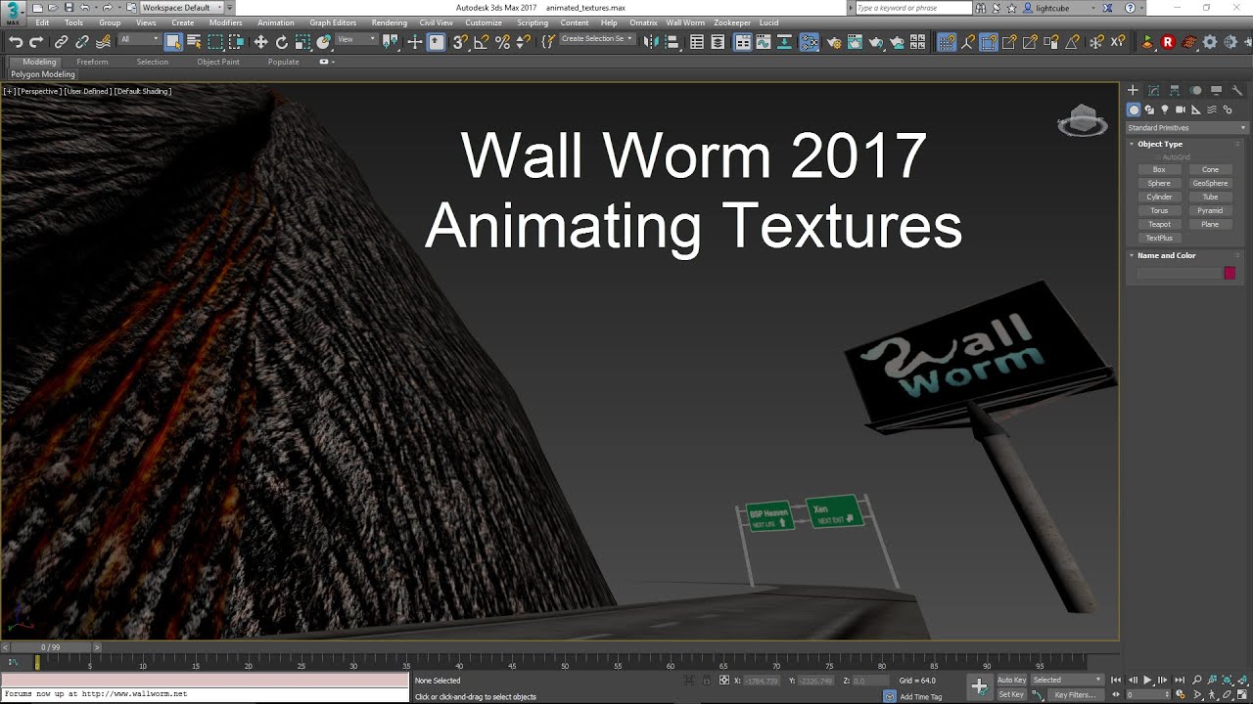Click the Redo arrow icon

[36, 42]
